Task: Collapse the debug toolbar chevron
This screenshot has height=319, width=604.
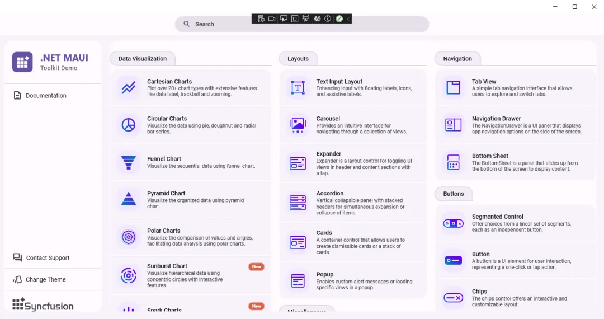Action: tap(348, 19)
